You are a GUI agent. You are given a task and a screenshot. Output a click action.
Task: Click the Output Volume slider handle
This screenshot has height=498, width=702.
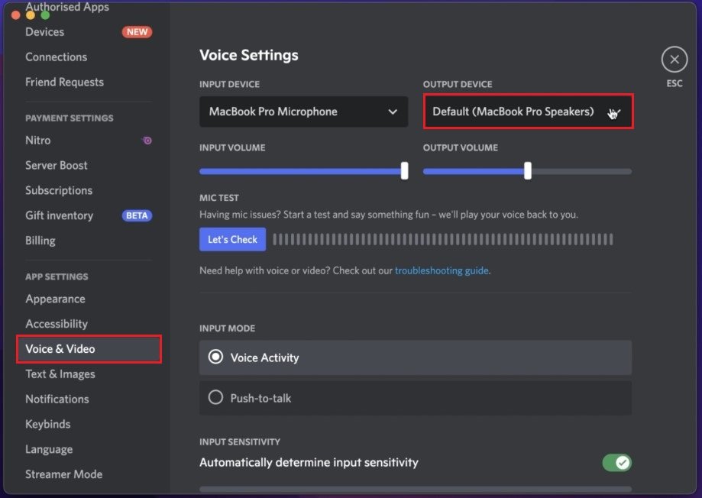[527, 171]
